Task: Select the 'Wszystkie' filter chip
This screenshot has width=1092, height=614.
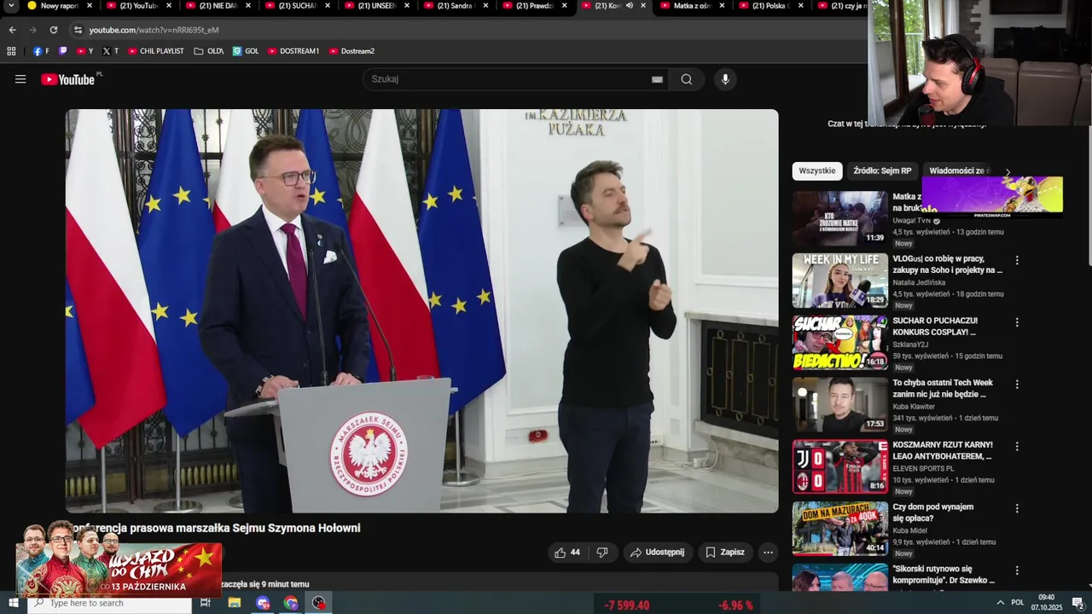Action: tap(817, 171)
